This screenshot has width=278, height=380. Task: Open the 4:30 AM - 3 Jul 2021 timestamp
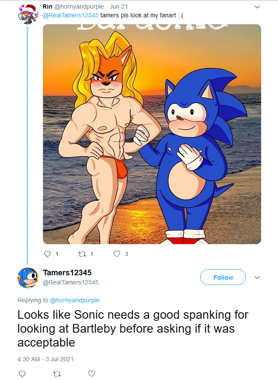(46, 359)
